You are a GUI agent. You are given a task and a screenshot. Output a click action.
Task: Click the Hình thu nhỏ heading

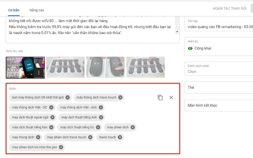tap(14, 51)
